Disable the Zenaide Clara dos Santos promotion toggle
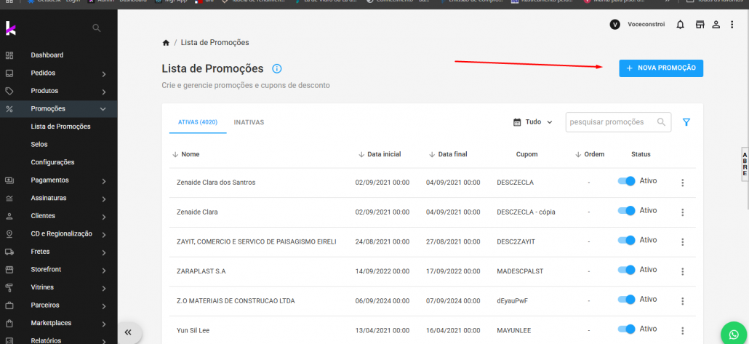Image resolution: width=749 pixels, height=344 pixels. pyautogui.click(x=626, y=181)
